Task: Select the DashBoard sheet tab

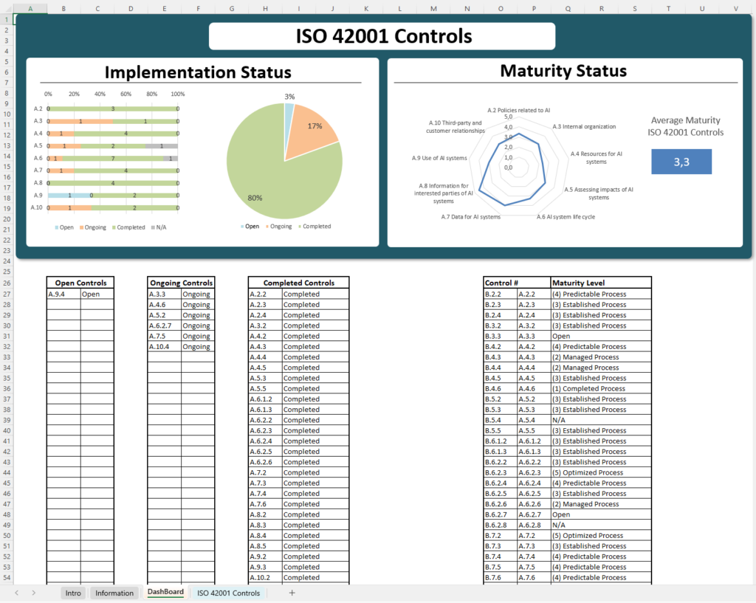Action: pos(165,593)
